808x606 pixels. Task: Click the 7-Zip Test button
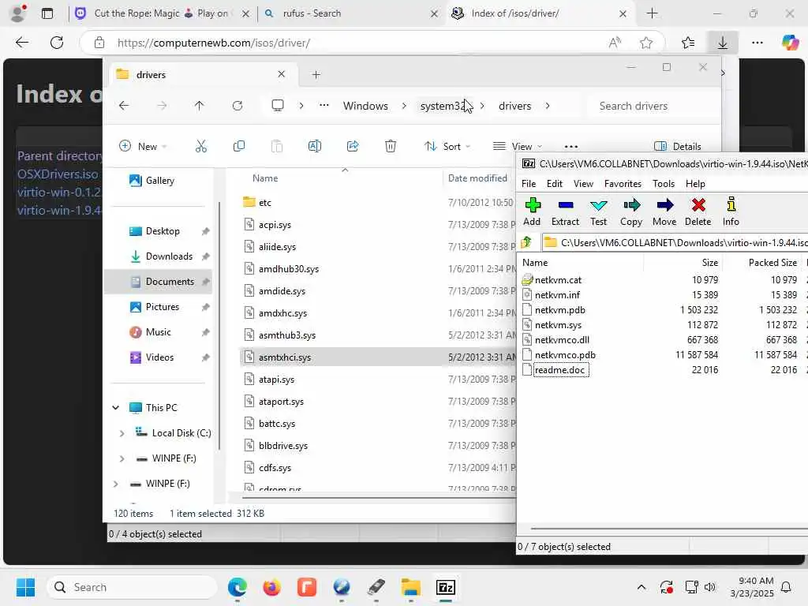point(598,211)
